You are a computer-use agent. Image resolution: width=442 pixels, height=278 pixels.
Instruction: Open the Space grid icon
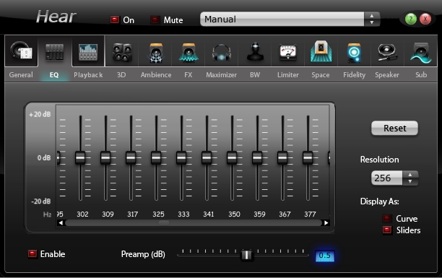321,51
